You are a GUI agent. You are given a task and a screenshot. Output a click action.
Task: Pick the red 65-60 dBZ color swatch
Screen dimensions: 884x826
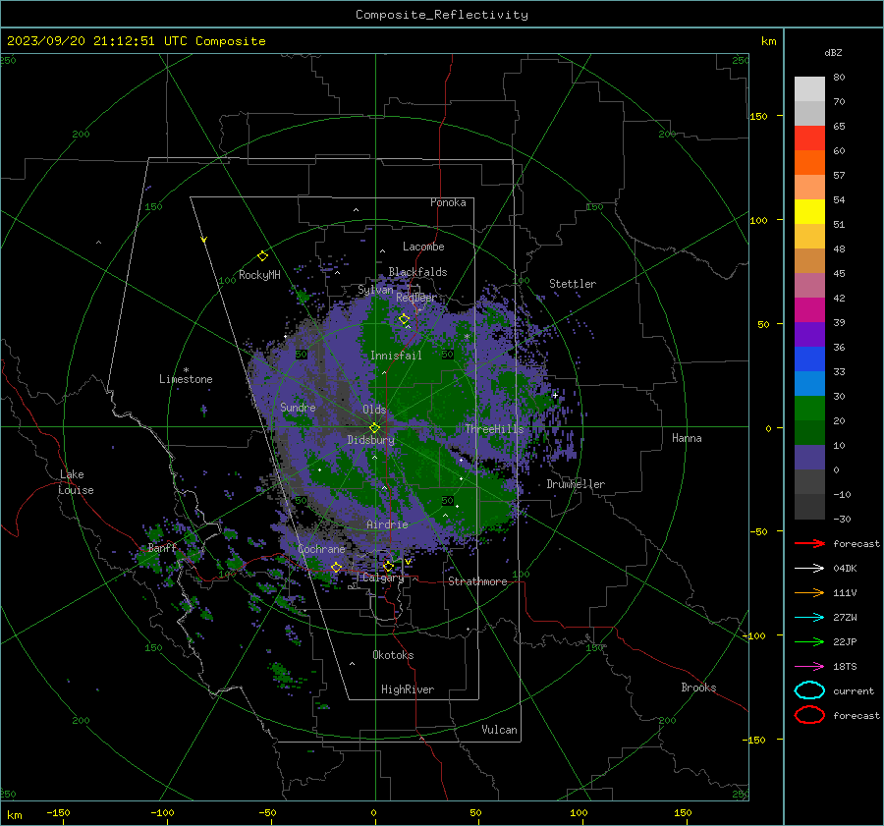(809, 138)
